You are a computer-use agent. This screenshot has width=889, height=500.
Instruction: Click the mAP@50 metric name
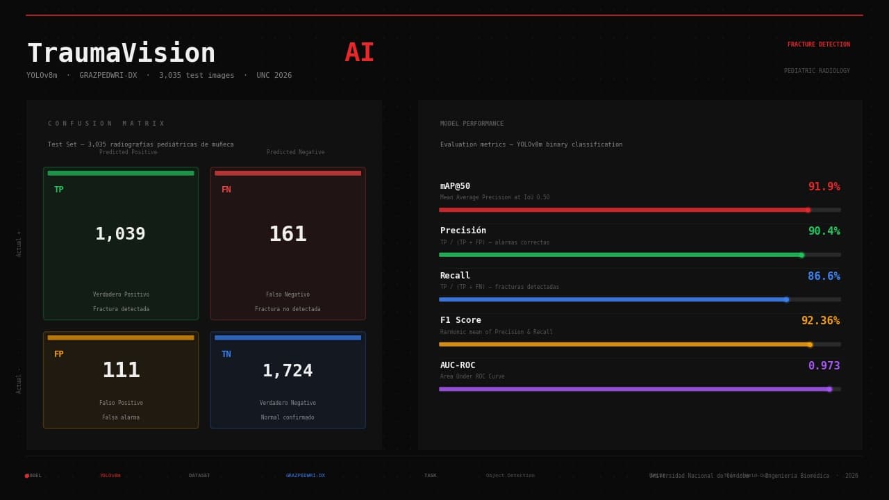[455, 186]
